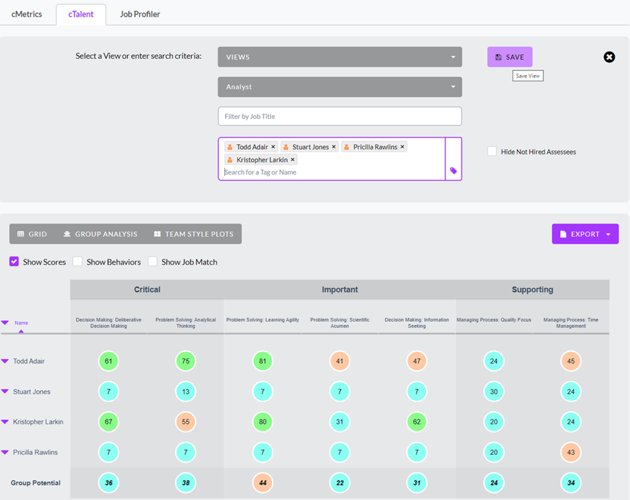
Task: Sort the grid by Name column
Action: [21, 323]
